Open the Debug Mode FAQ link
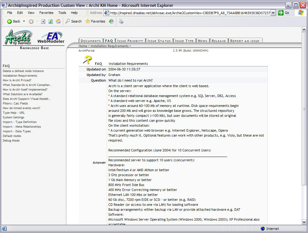Image resolution: width=308 pixels, height=233 pixels. (x=11, y=141)
